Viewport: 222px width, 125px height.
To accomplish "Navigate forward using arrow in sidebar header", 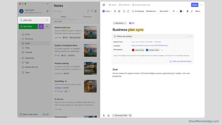I will coord(47,4).
